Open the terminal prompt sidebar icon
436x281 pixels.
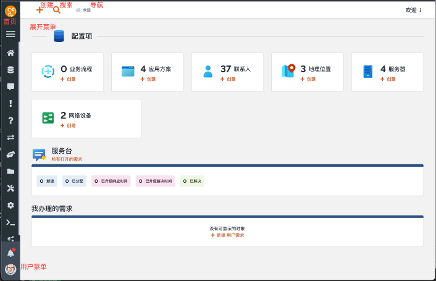pyautogui.click(x=10, y=222)
